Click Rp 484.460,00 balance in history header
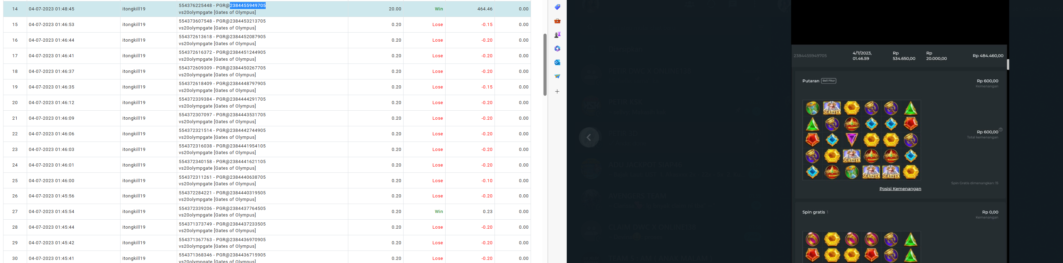Screen dimensions: 1063x263 pos(988,56)
